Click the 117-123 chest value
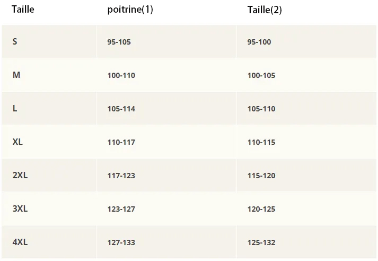 point(121,176)
